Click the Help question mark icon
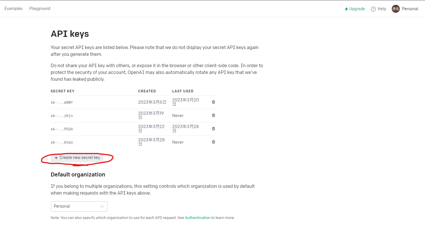Viewport: 425px width, 245px height. pyautogui.click(x=373, y=9)
